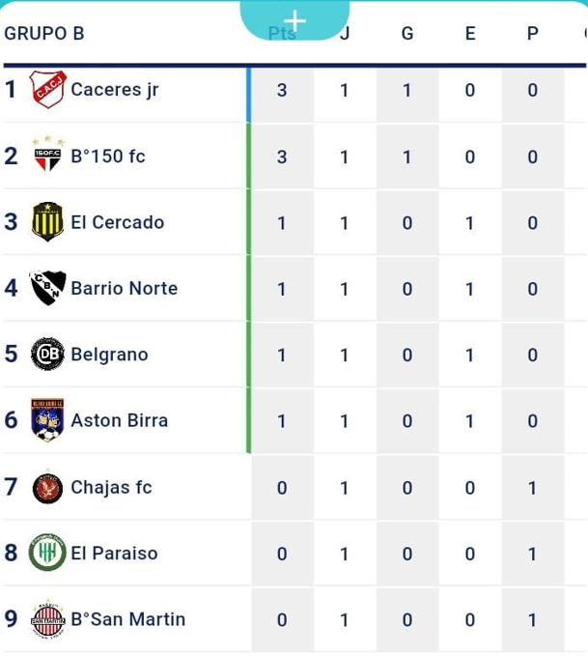The image size is (588, 656).
Task: Sort by the P column header
Action: (x=532, y=34)
